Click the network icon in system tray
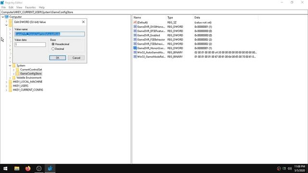308x173 pixels. pyautogui.click(x=284, y=169)
